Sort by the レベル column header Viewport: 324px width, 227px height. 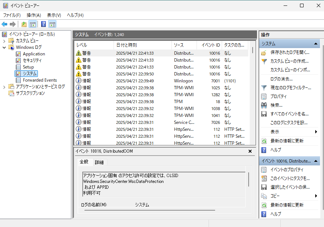pos(94,45)
